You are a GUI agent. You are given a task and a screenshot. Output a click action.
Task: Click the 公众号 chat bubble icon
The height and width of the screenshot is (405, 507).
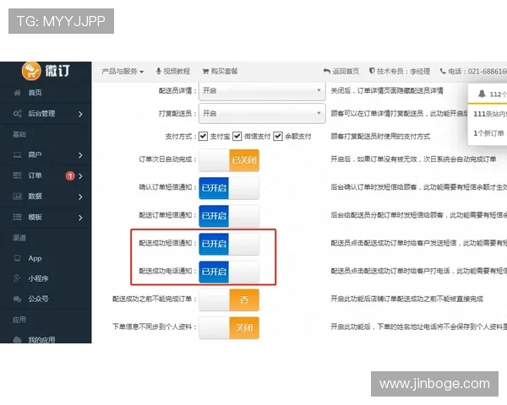coord(17,299)
